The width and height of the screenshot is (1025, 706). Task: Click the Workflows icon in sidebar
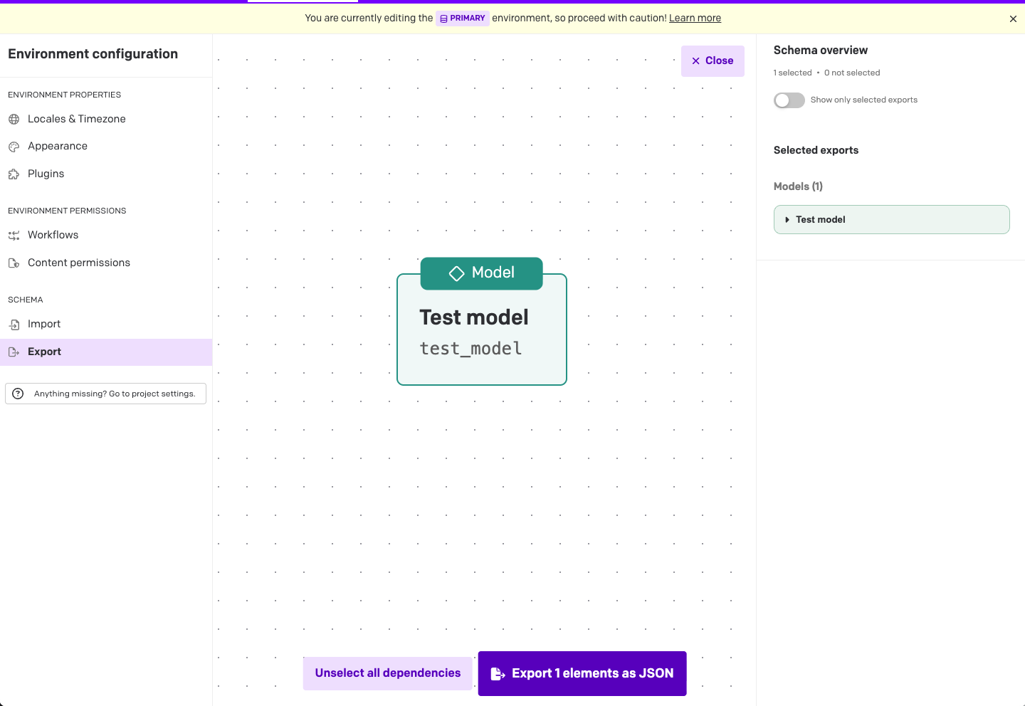click(14, 236)
